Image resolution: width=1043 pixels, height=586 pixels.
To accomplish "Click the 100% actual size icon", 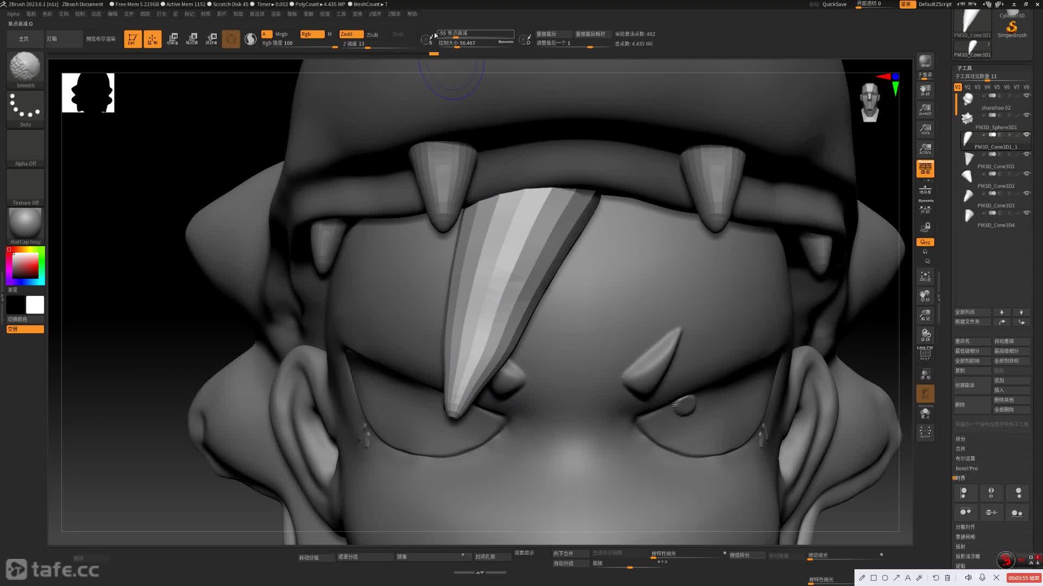I will click(x=925, y=129).
